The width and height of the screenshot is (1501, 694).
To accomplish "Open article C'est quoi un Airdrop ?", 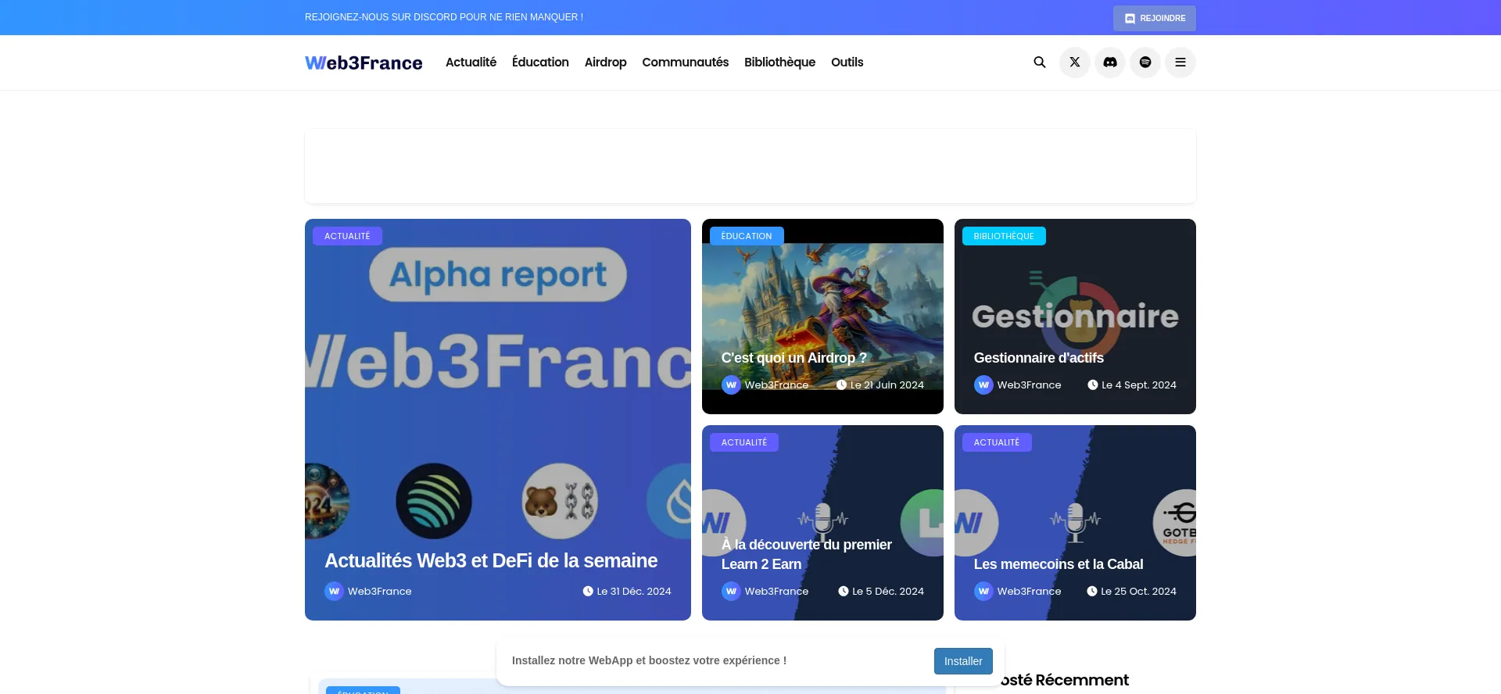I will (x=794, y=358).
